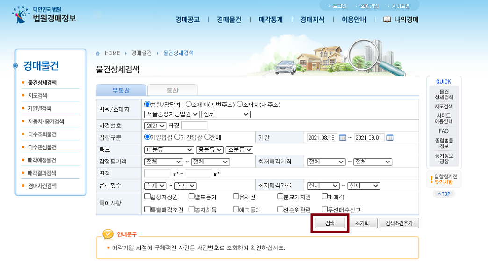Open 지도검색 in left sidebar
The height and width of the screenshot is (261, 488).
(x=37, y=95)
